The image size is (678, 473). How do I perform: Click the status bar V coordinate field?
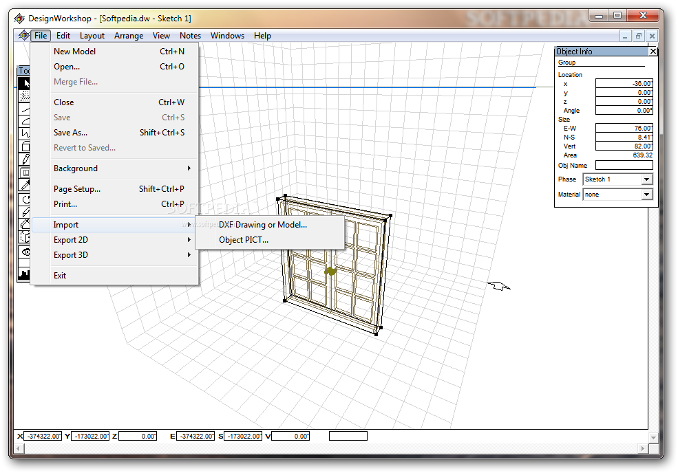tap(290, 437)
